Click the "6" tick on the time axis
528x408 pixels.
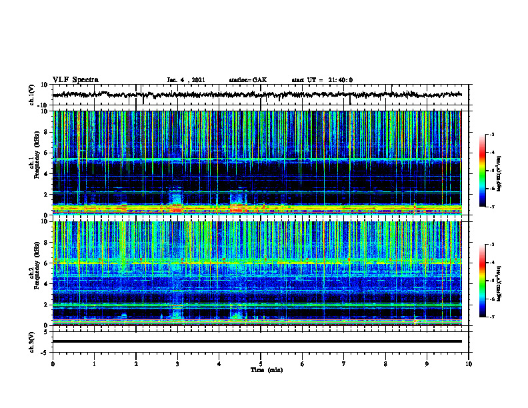[303, 364]
